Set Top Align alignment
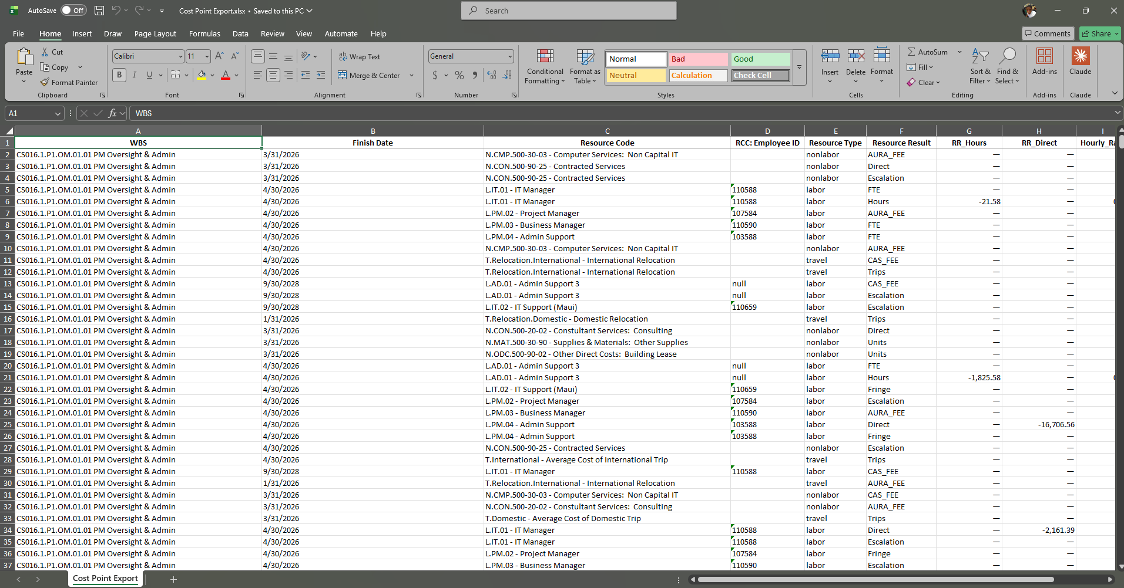The width and height of the screenshot is (1124, 588). (258, 56)
